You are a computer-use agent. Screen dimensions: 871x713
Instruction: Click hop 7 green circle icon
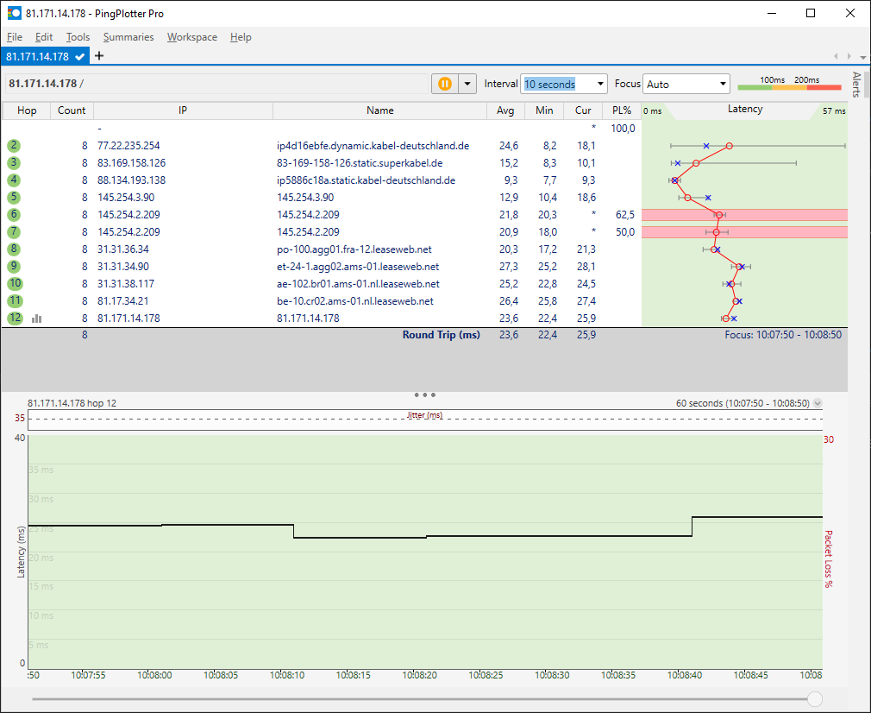14,232
